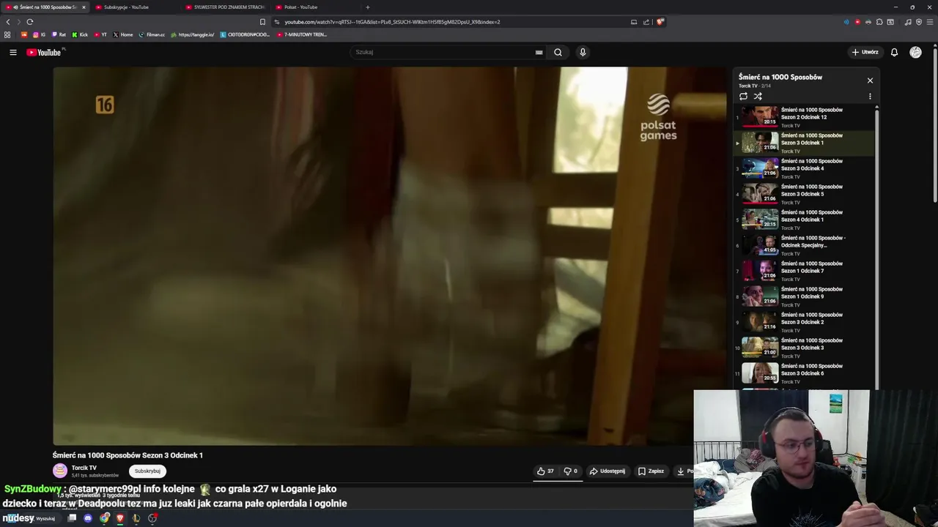The height and width of the screenshot is (527, 938).
Task: Click the share page icon in address bar
Action: coord(646,22)
